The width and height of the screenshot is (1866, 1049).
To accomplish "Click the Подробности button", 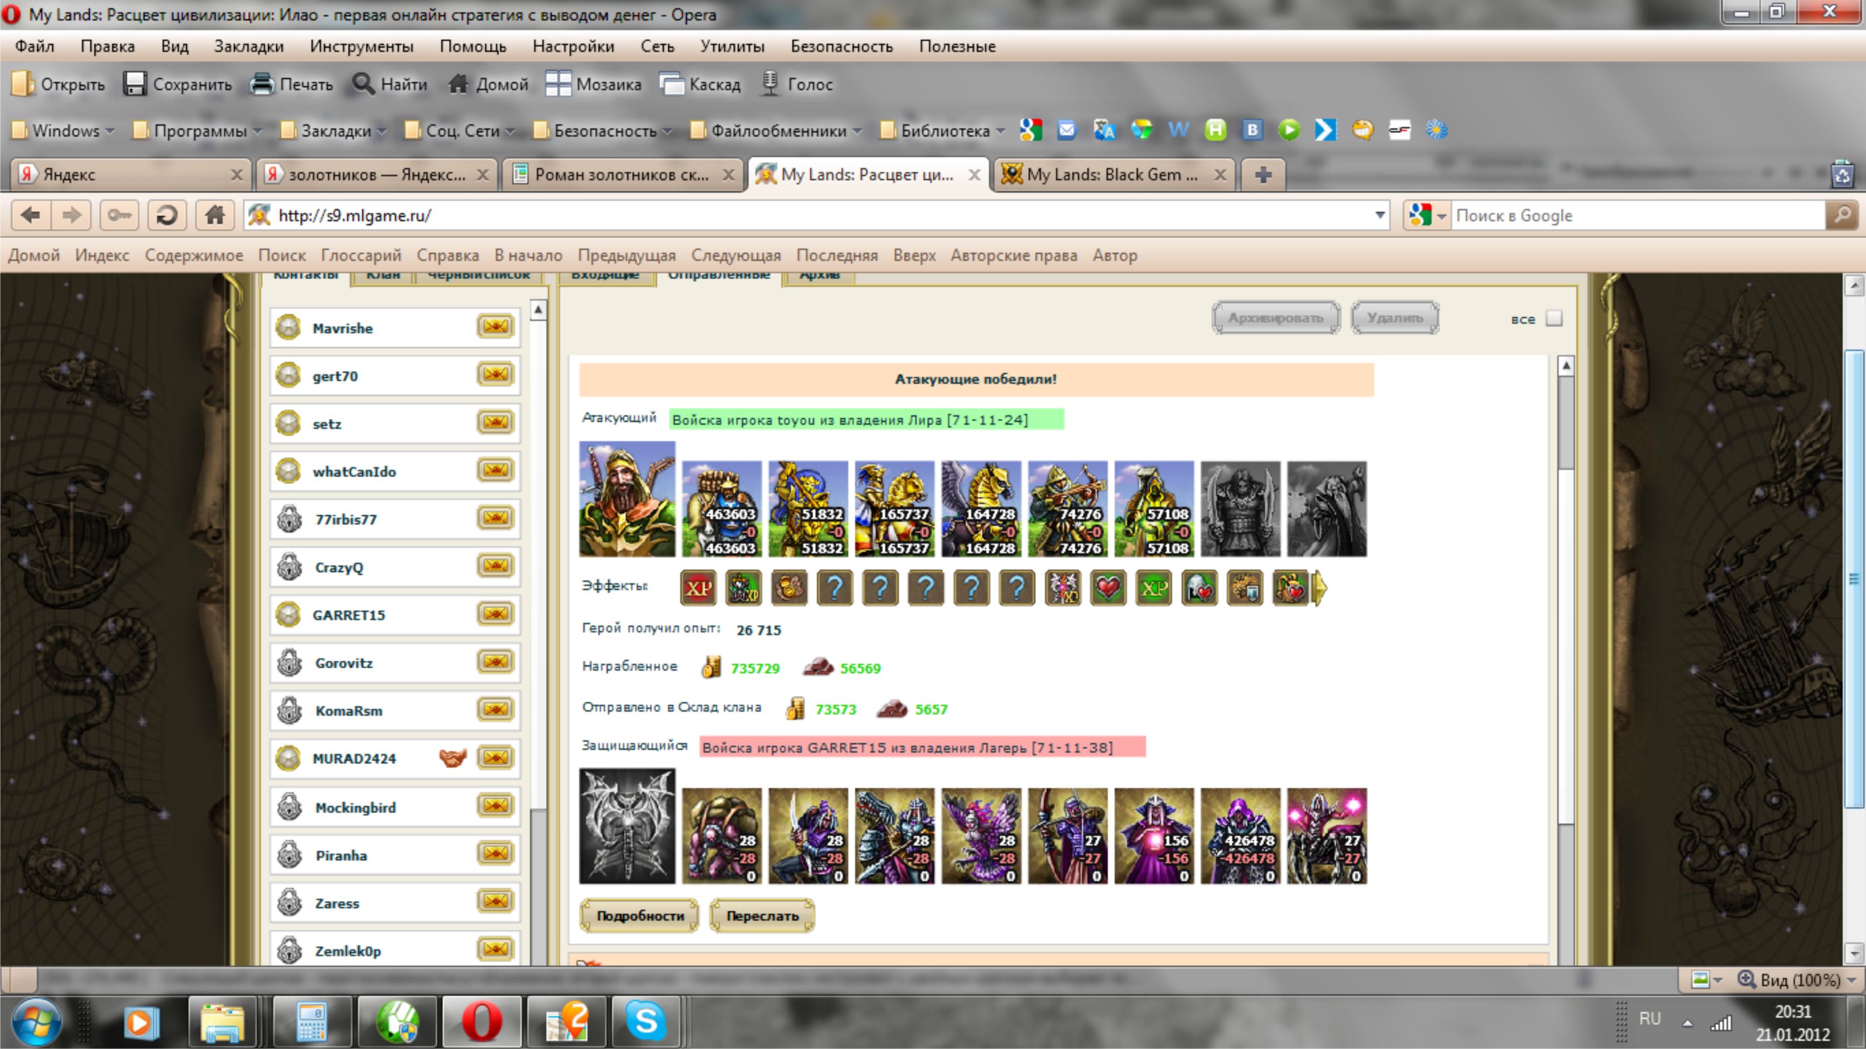I will coord(640,915).
